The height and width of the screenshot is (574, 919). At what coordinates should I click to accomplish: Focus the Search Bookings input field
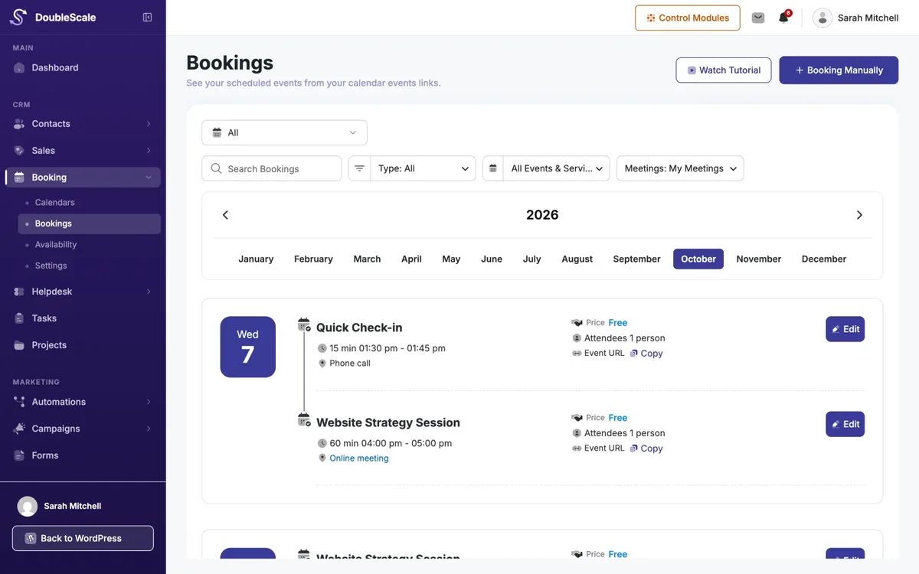click(272, 168)
